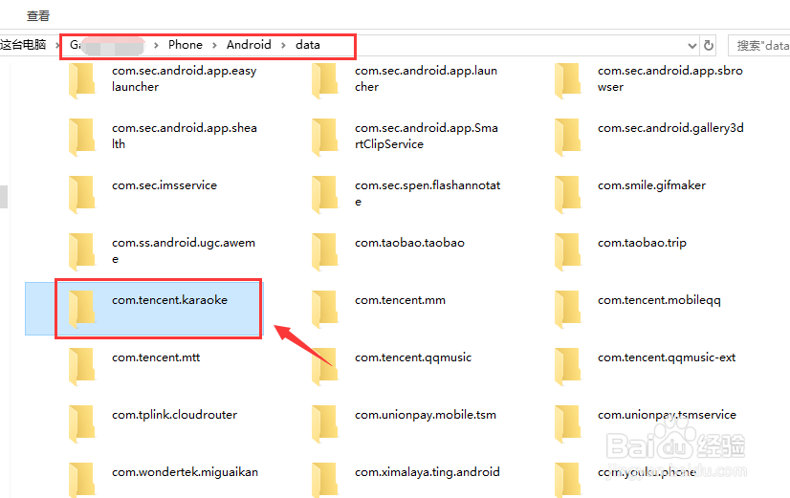Select the com.tplink.cloudrouter folder icon

(82, 424)
